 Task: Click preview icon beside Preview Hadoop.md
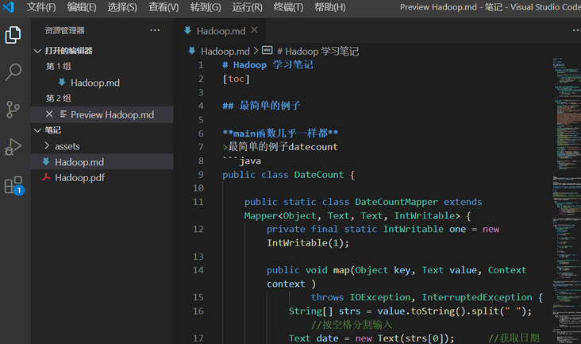[x=63, y=114]
